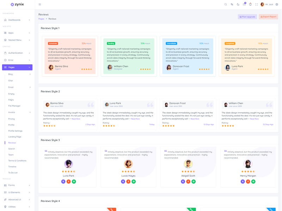Toggle fullscreen mode

tap(257, 5)
